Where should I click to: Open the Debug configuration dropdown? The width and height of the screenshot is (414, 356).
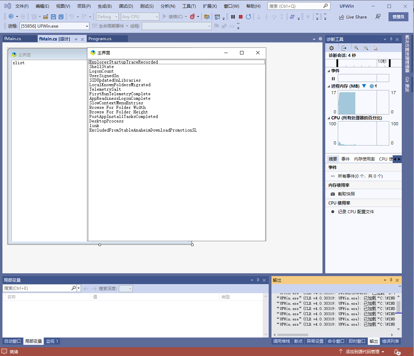107,17
